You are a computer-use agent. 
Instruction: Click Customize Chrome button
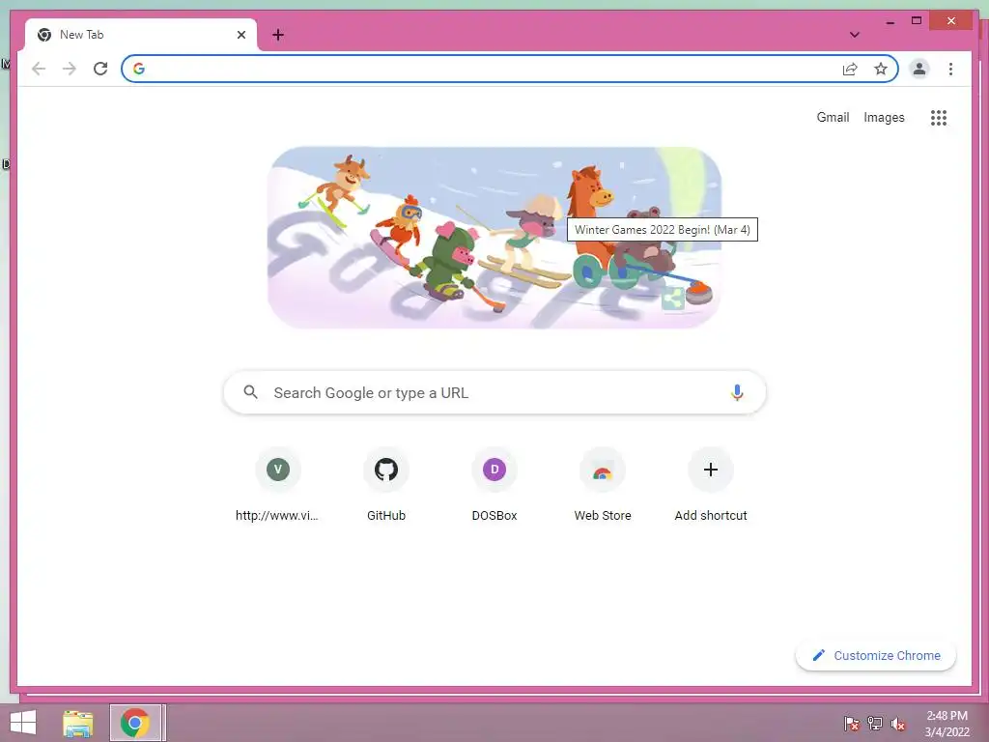point(876,656)
